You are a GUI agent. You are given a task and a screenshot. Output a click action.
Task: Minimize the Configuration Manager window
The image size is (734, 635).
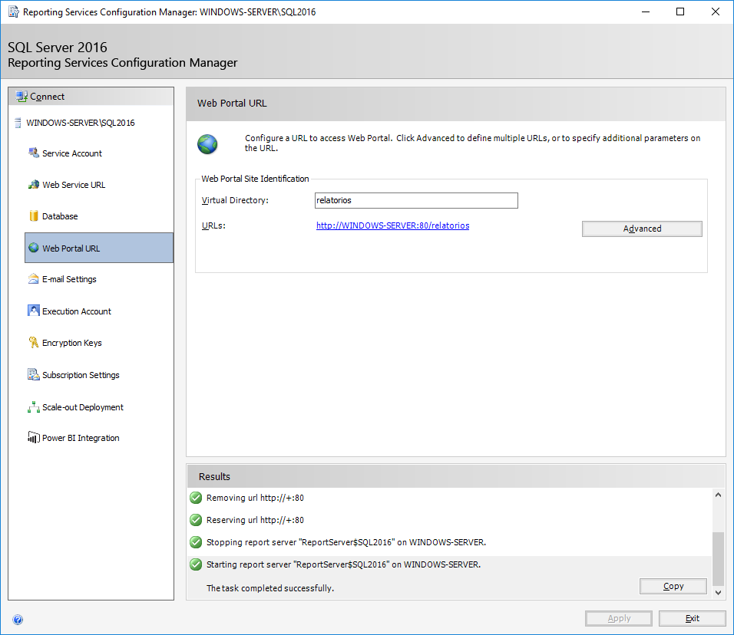coord(646,12)
